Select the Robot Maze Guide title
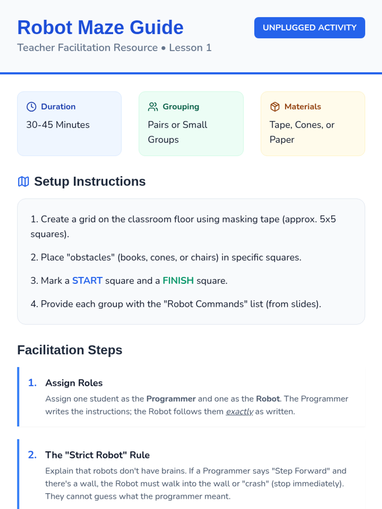This screenshot has width=382, height=509. pyautogui.click(x=100, y=27)
